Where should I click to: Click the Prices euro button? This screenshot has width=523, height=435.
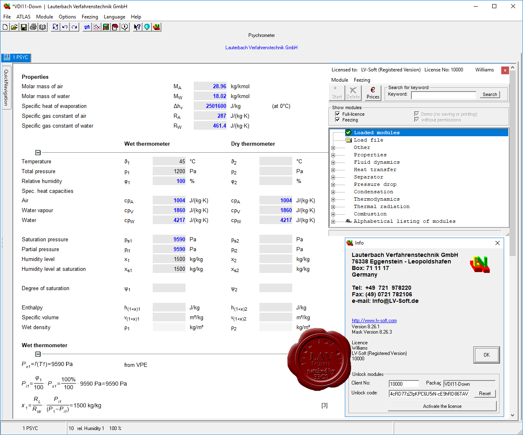(373, 93)
